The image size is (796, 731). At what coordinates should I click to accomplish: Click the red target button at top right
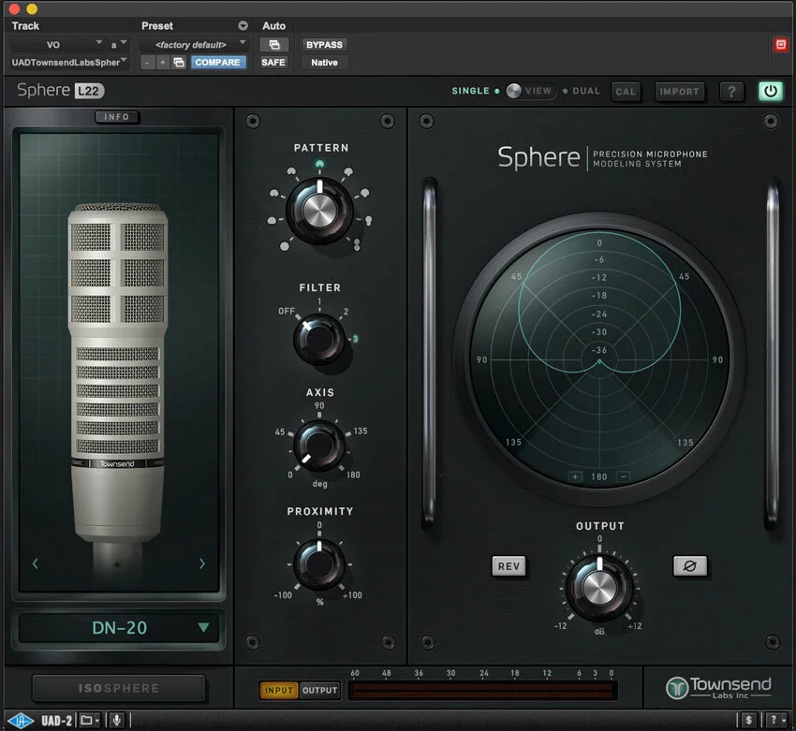tap(781, 45)
